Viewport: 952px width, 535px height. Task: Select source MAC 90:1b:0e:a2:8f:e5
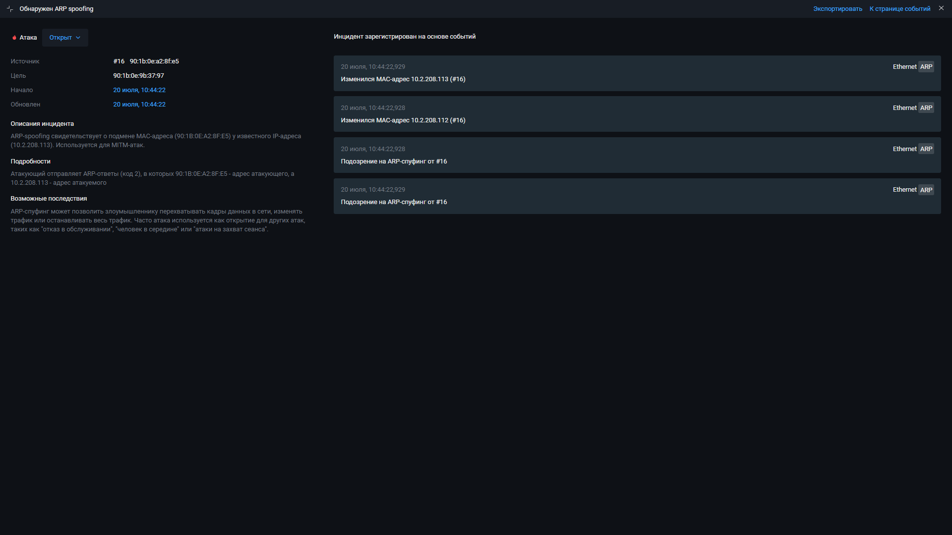click(154, 61)
